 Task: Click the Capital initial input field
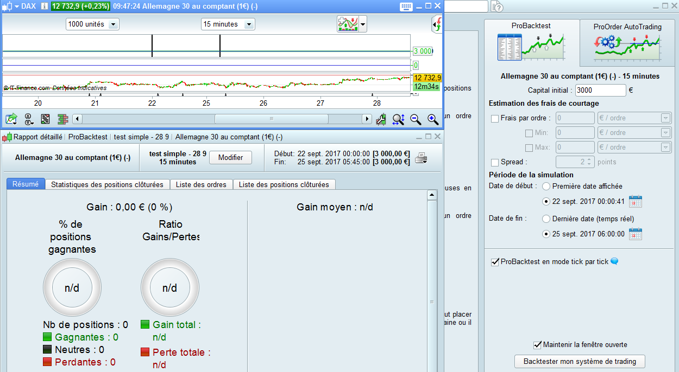click(x=600, y=91)
